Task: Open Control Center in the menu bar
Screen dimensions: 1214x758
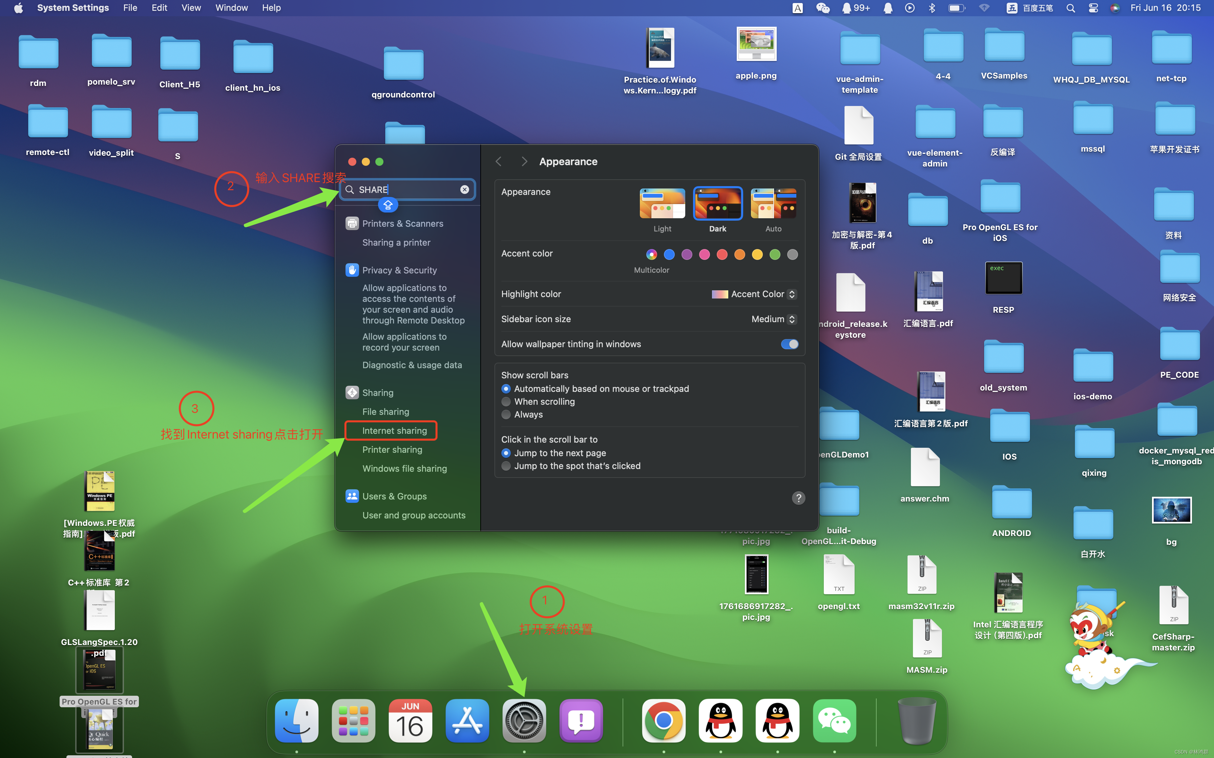Action: pos(1093,8)
